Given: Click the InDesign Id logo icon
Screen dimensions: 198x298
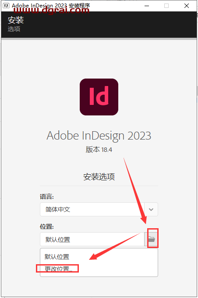Looking at the screenshot, I should [99, 97].
